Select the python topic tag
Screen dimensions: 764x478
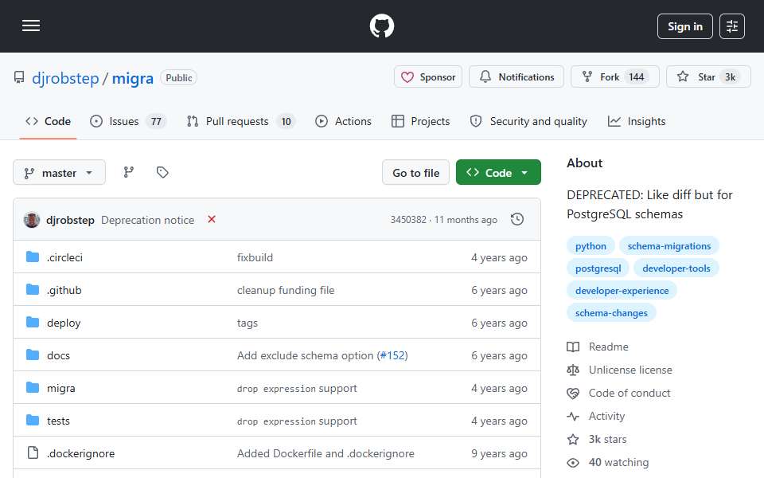pos(591,246)
